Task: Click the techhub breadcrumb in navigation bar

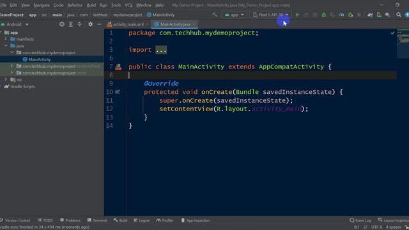Action: (100, 15)
